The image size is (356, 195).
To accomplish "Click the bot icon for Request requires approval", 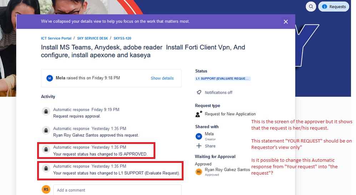I will (46, 111).
